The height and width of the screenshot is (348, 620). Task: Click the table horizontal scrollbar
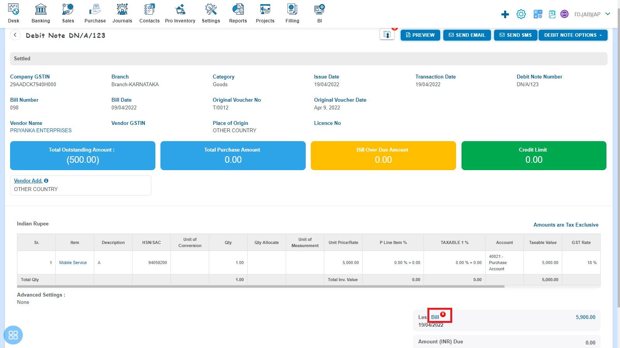261,287
